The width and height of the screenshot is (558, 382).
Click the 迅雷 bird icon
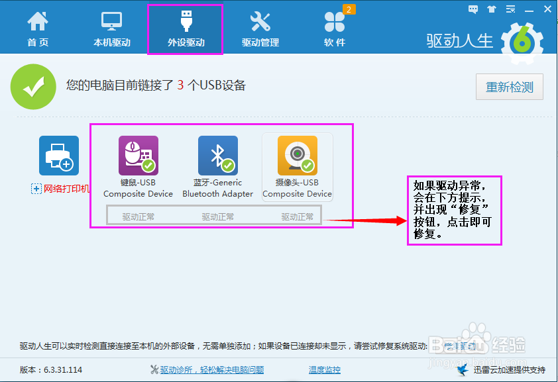coord(463,369)
